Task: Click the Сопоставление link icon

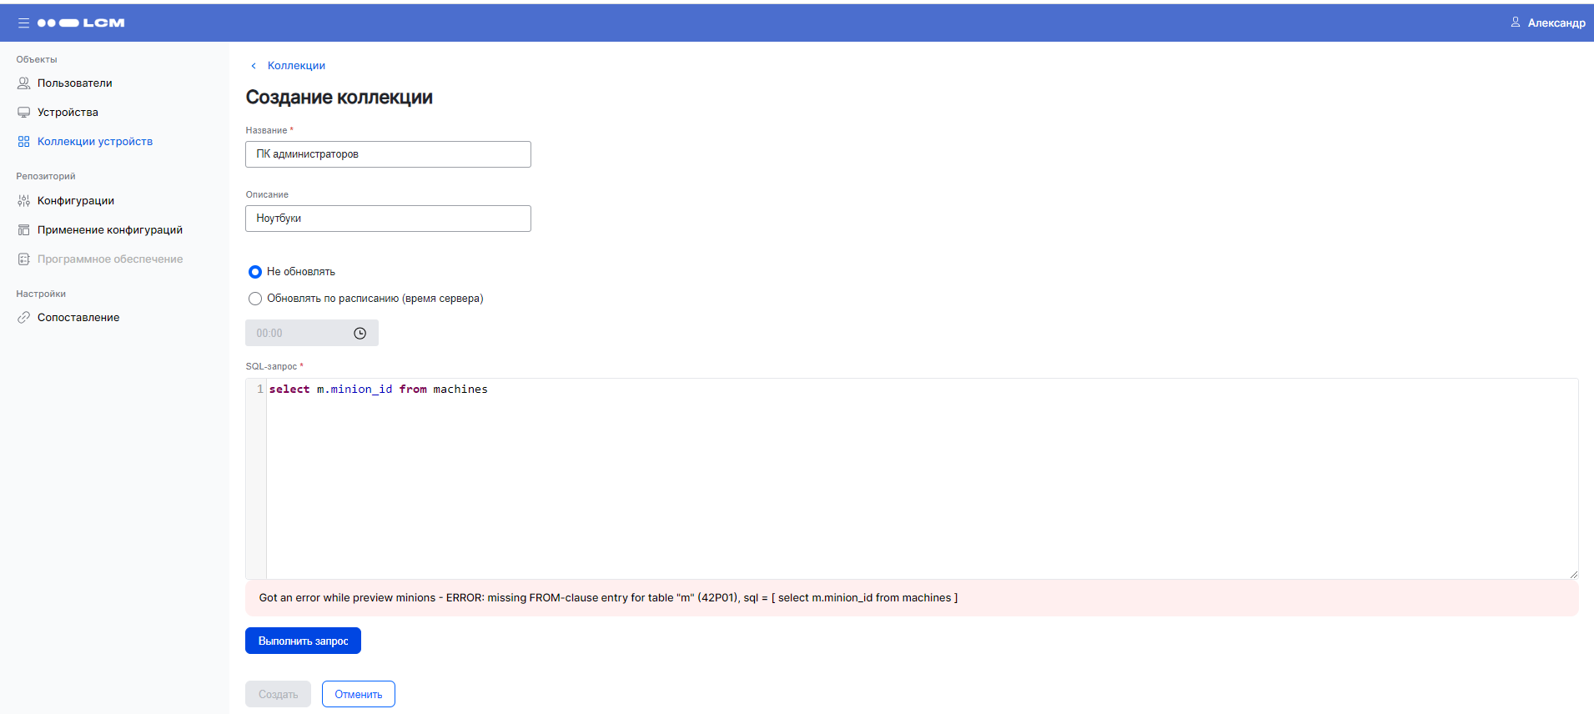Action: coord(23,318)
